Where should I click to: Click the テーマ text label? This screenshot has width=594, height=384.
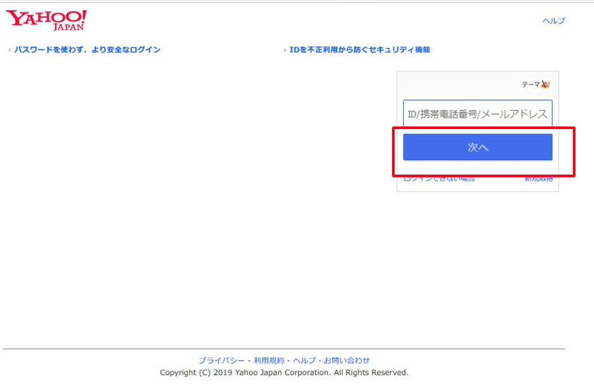coord(531,84)
